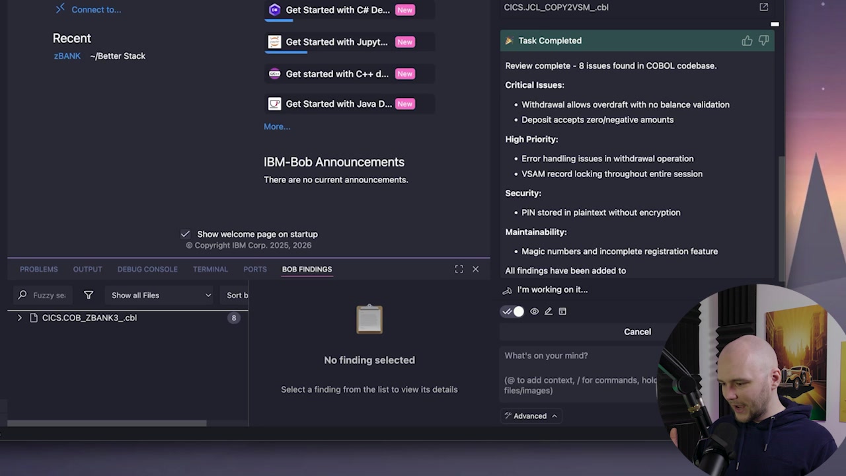Maximize the bottom panel with the fullscreen icon
Viewport: 846px width, 476px height.
[459, 269]
